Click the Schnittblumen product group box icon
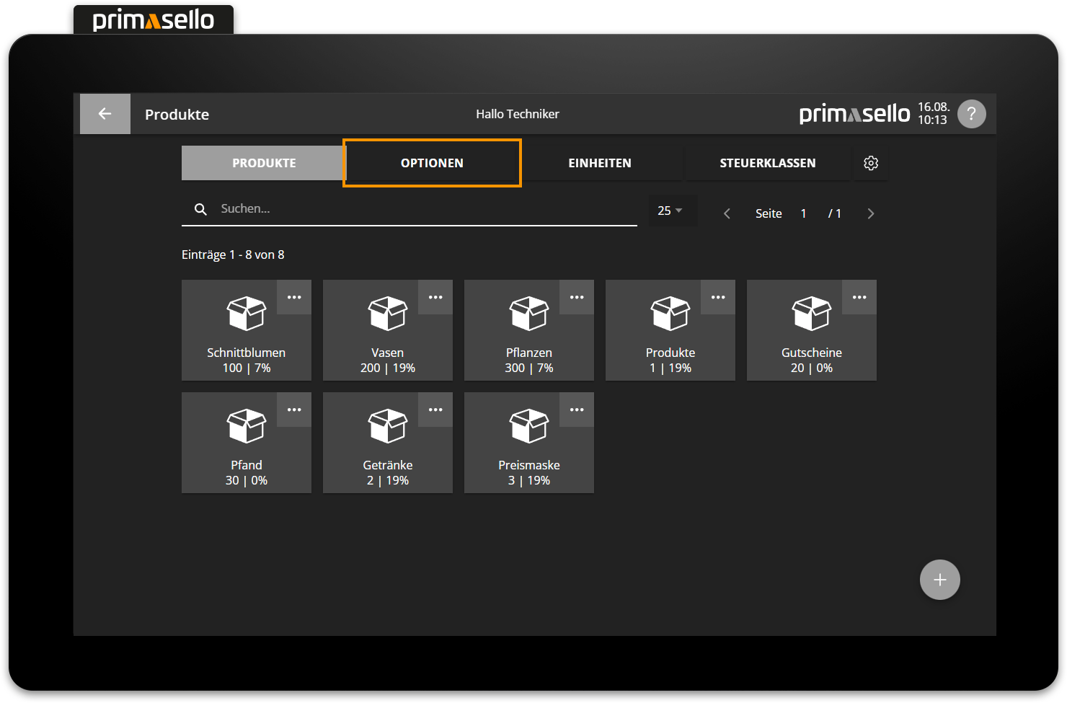1067x703 pixels. (246, 313)
